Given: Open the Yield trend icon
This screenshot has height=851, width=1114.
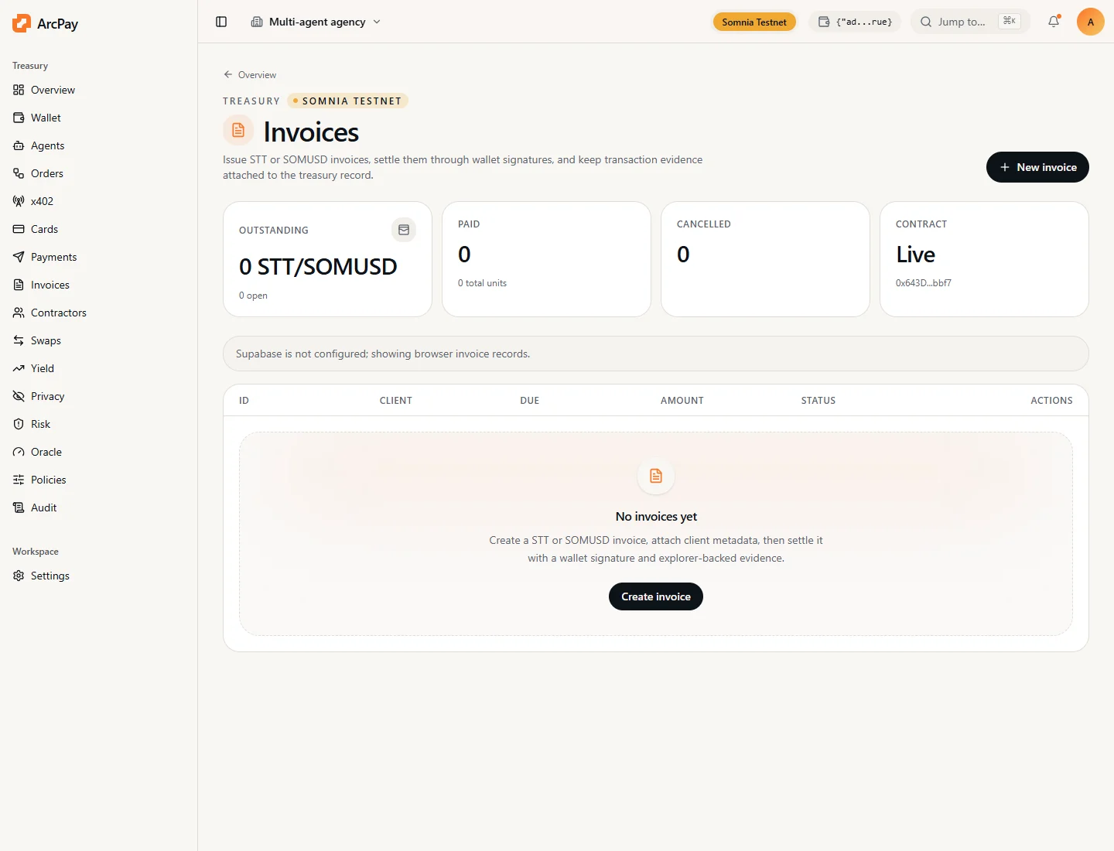Looking at the screenshot, I should point(19,368).
